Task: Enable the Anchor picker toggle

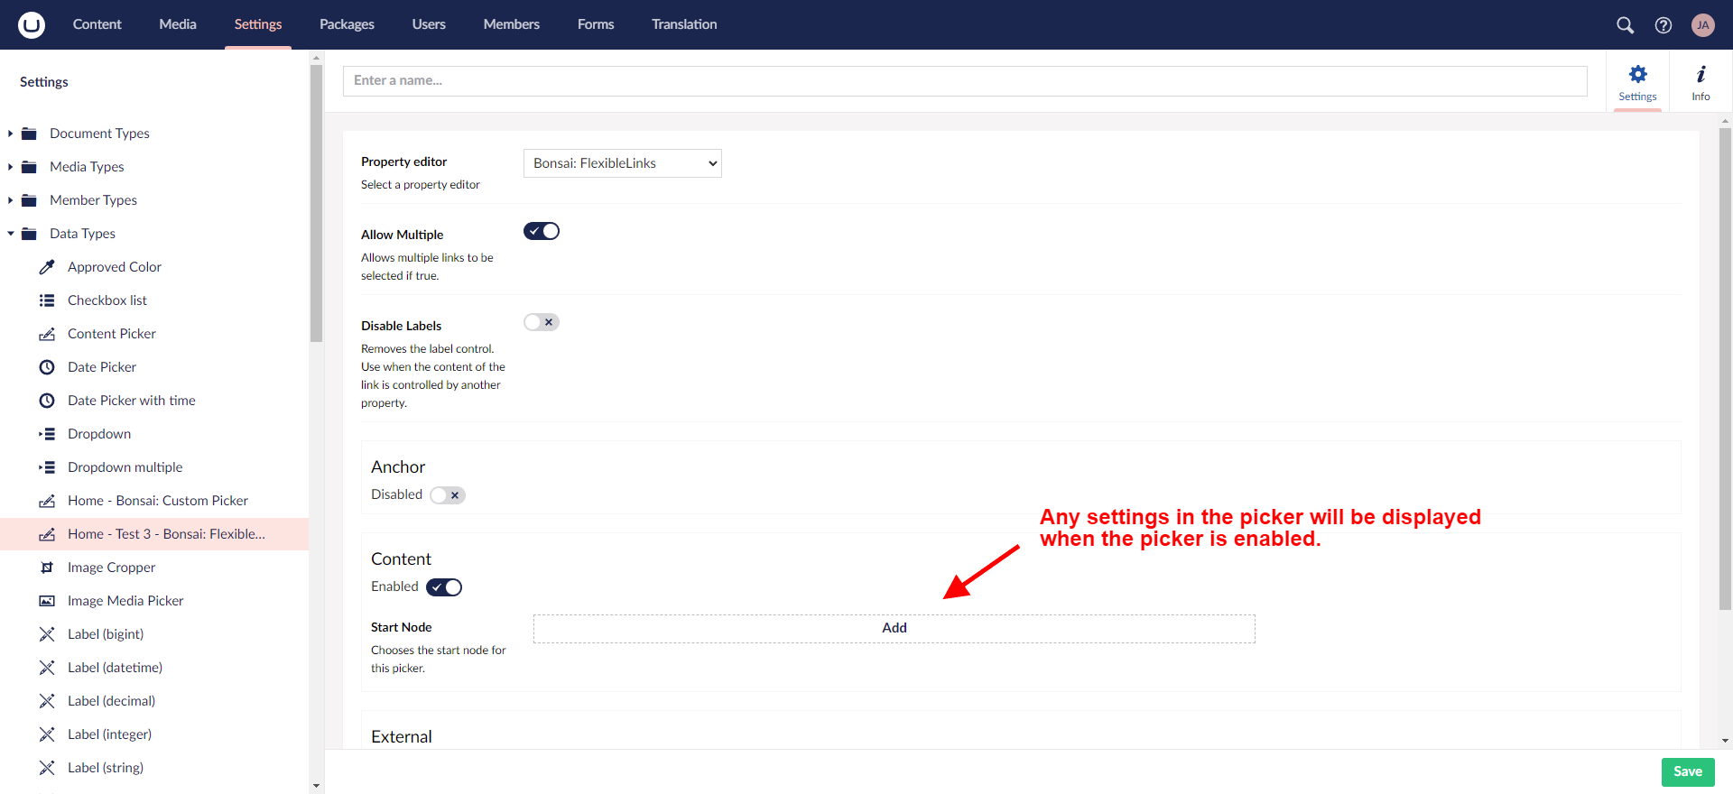Action: pos(447,495)
